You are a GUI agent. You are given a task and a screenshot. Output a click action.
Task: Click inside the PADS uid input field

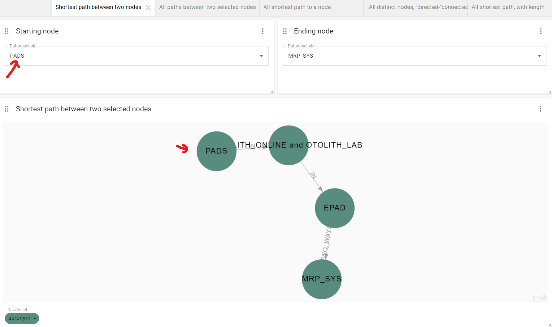(124, 56)
